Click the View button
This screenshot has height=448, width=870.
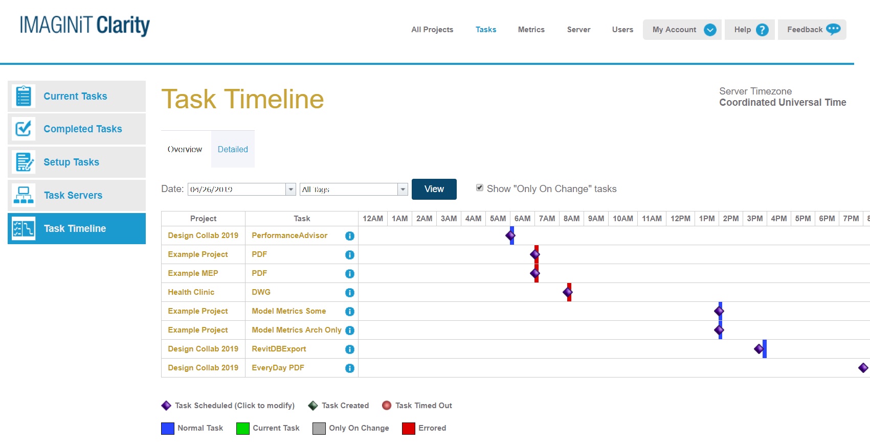434,189
